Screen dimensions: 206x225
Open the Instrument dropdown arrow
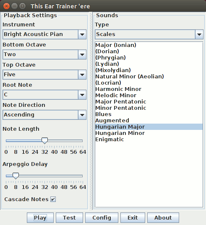pos(82,34)
